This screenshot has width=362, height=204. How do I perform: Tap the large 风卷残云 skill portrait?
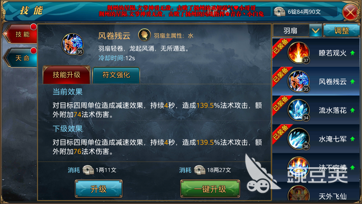point(73,44)
